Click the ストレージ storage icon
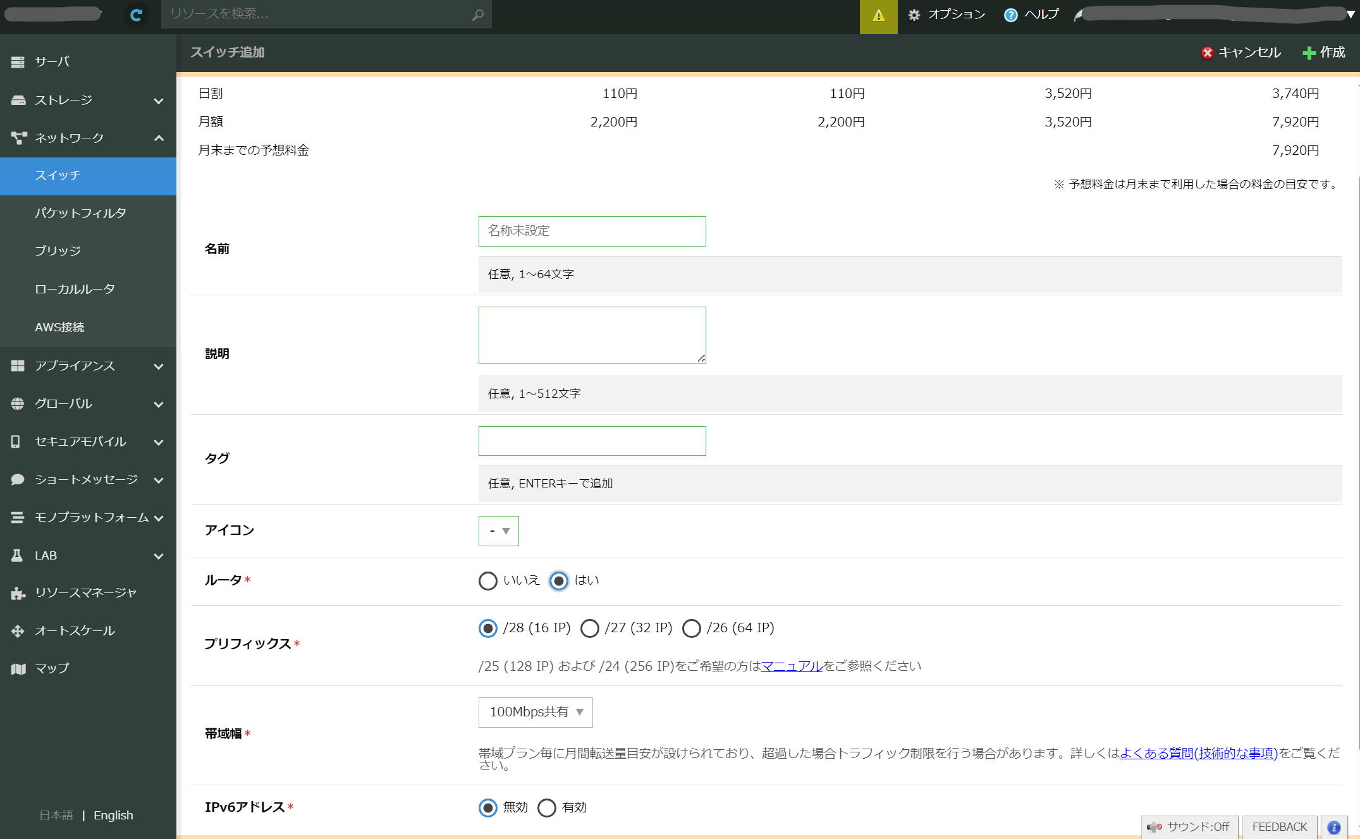This screenshot has width=1360, height=839. (x=18, y=99)
